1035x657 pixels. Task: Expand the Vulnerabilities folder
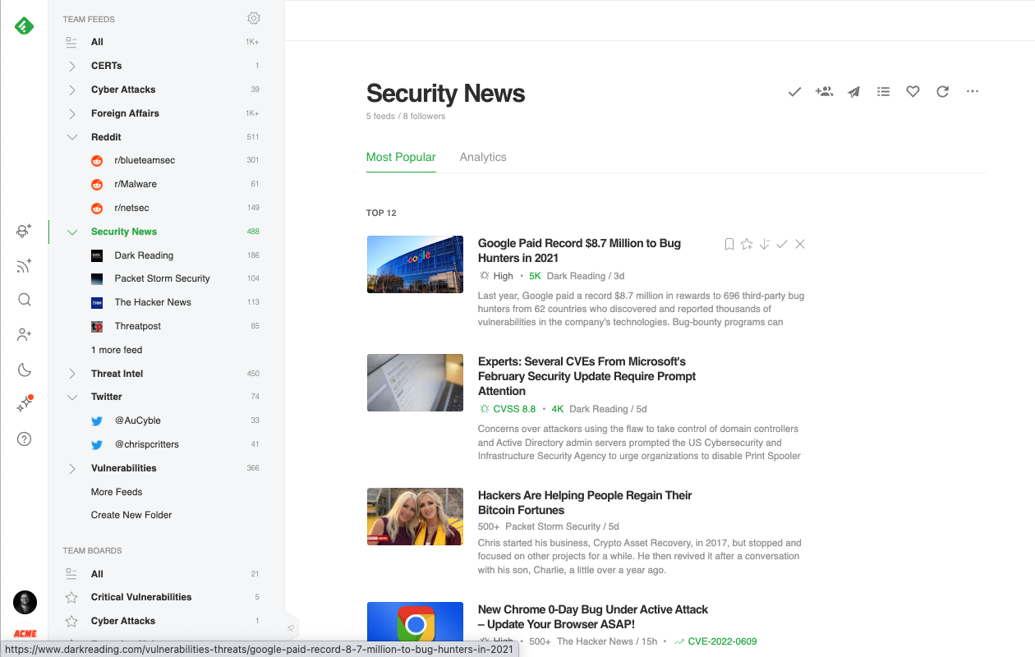pyautogui.click(x=72, y=468)
